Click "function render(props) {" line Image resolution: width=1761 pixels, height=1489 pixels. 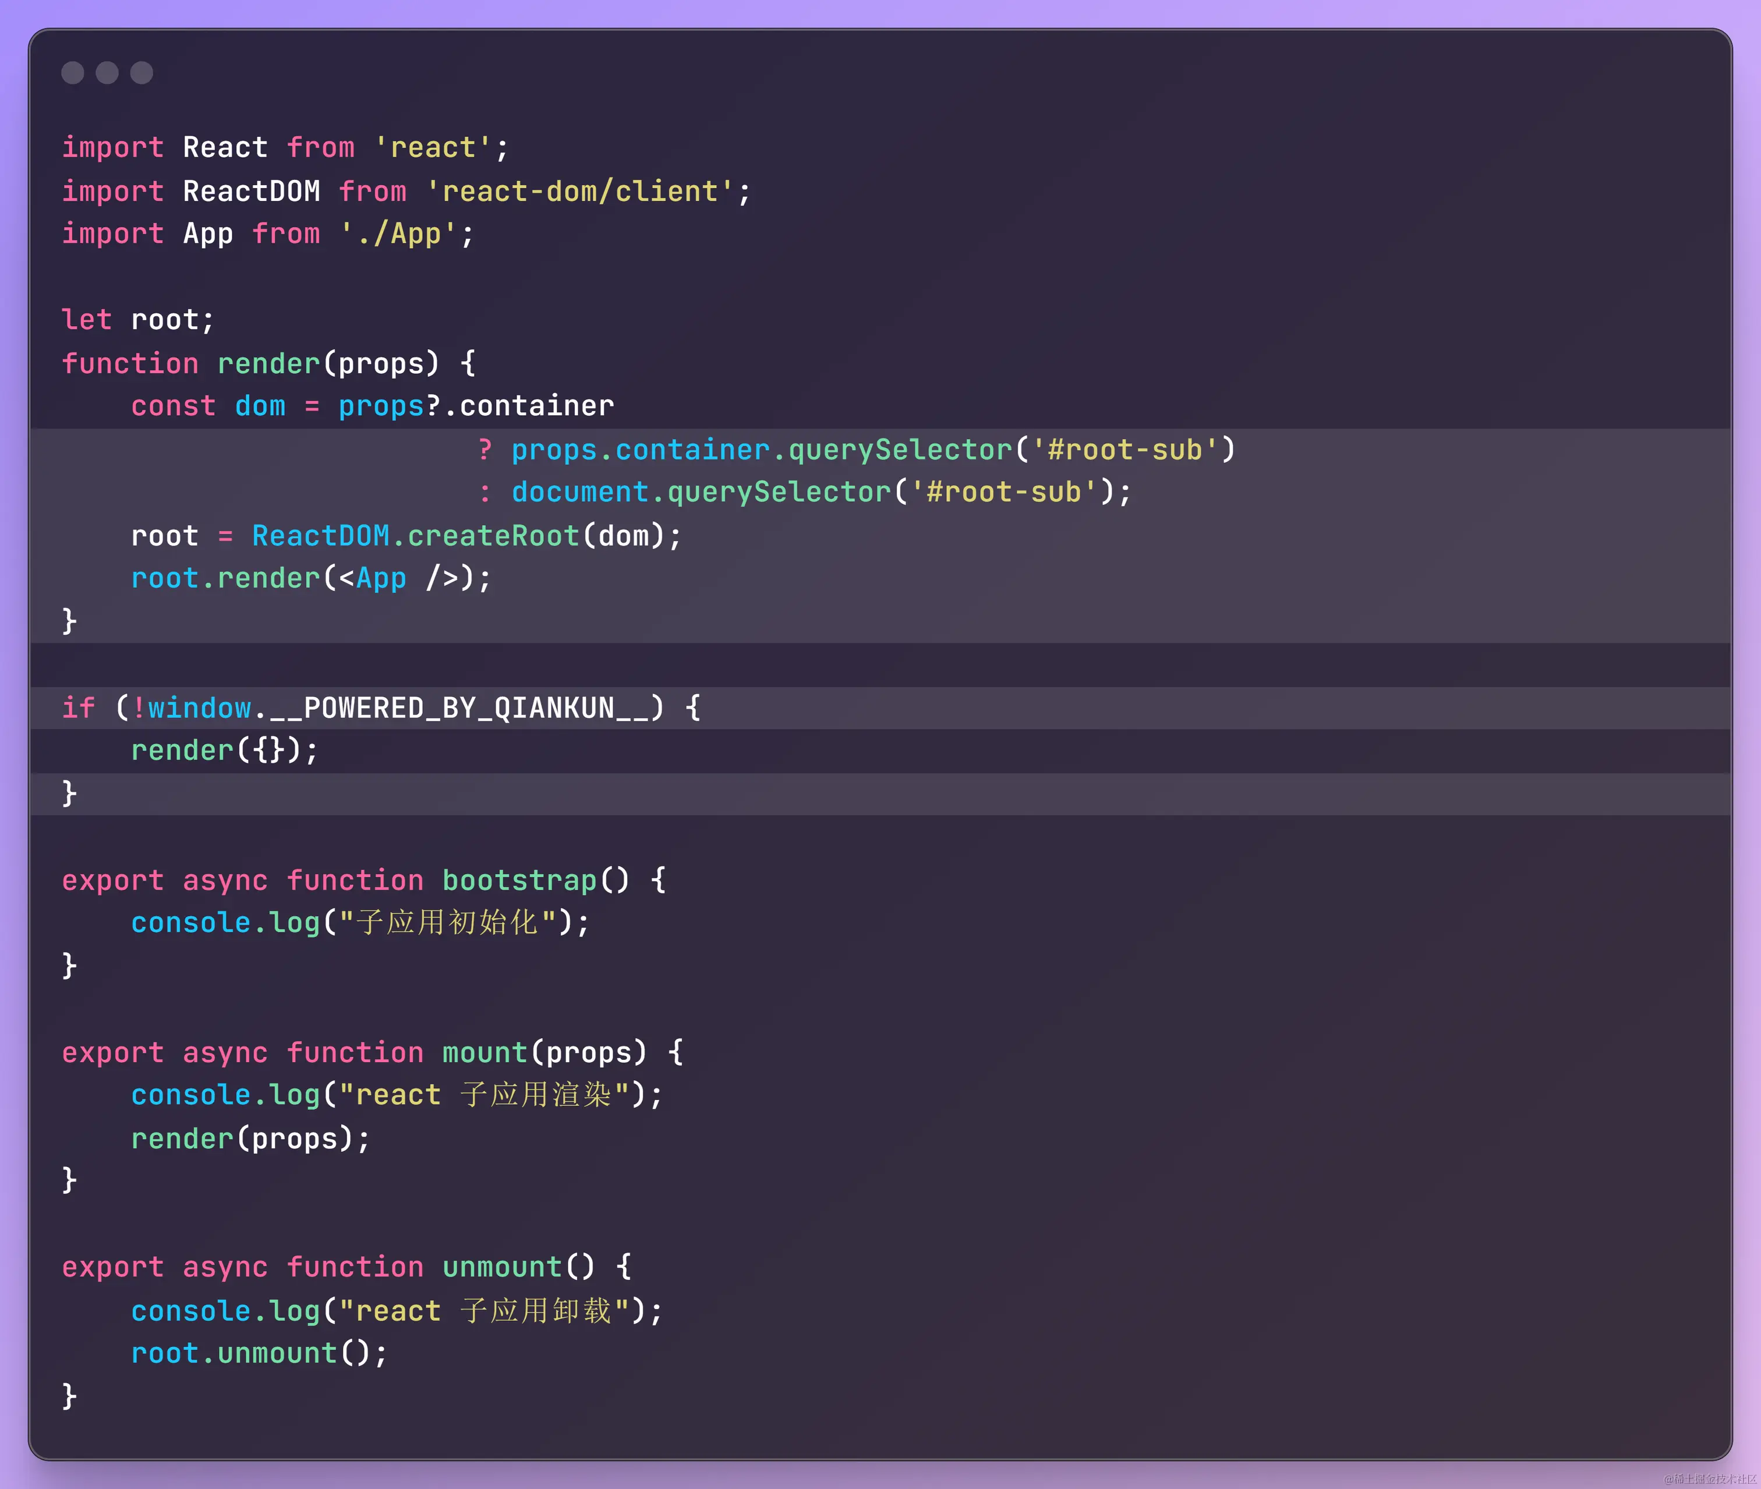(268, 363)
